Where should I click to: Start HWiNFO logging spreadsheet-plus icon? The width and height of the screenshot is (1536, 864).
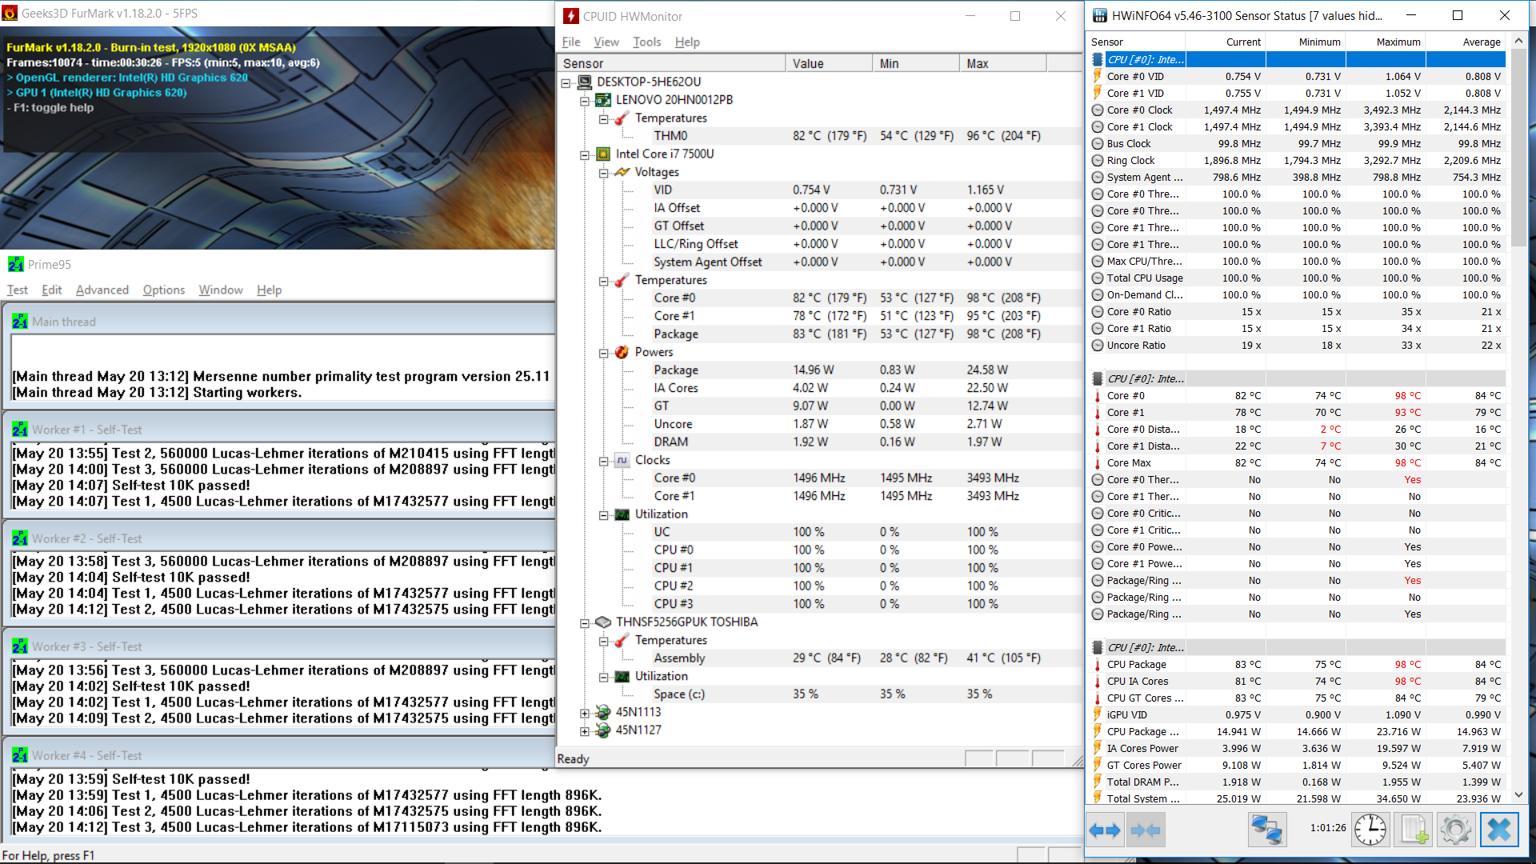pyautogui.click(x=1413, y=830)
